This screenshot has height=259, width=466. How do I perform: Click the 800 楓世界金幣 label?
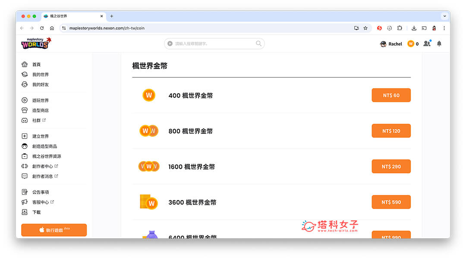pos(191,131)
